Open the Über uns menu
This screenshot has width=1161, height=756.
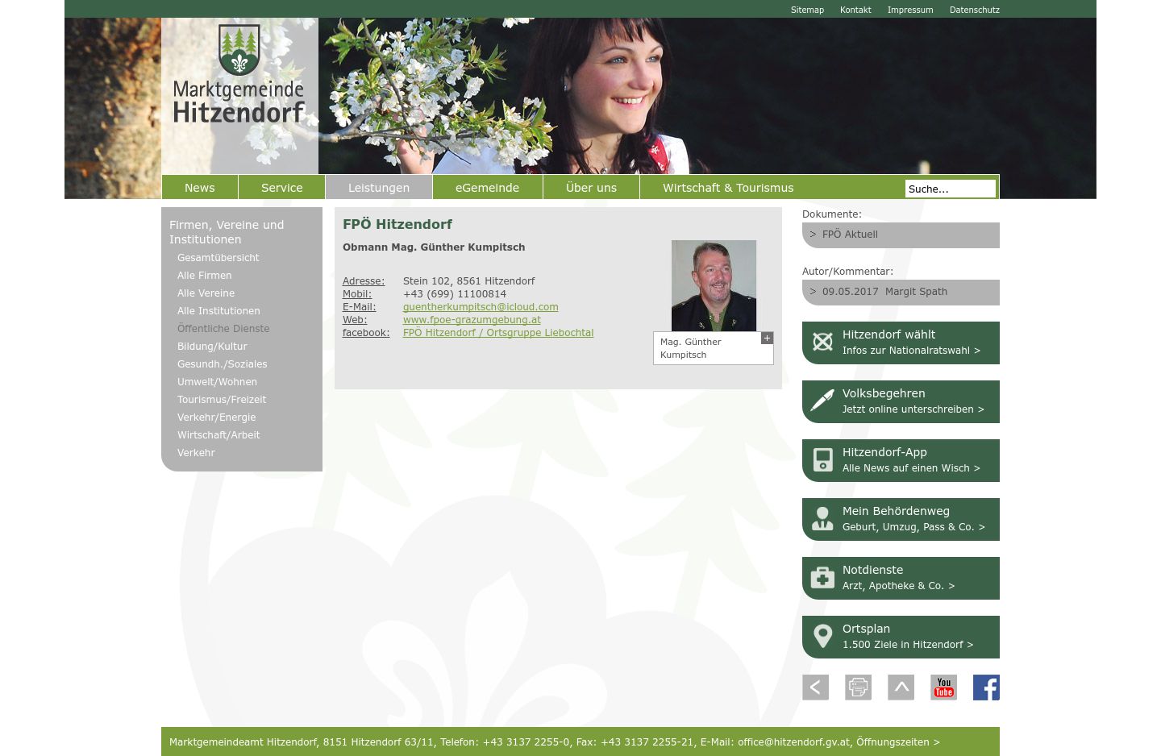tap(591, 188)
